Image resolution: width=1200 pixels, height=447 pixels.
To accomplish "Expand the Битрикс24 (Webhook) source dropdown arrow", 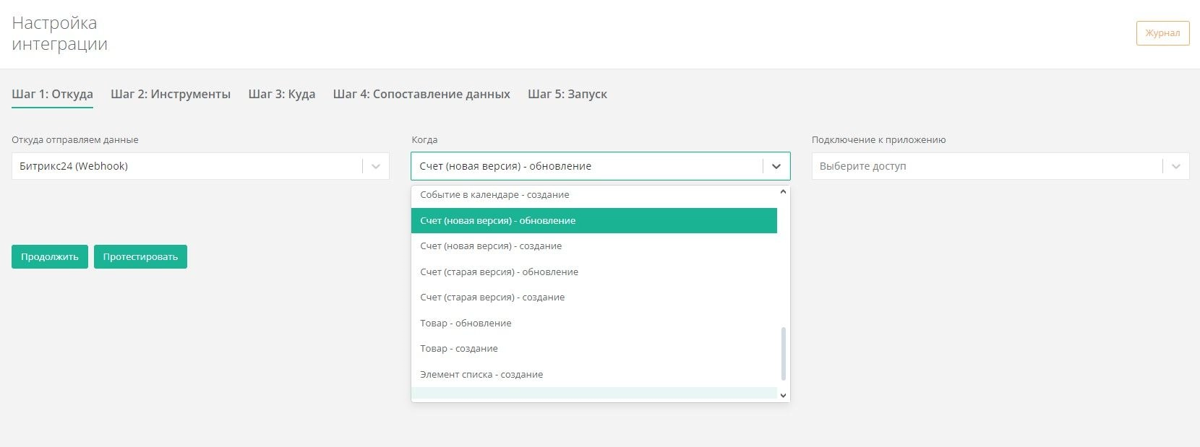I will (x=375, y=166).
